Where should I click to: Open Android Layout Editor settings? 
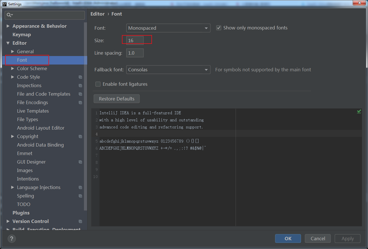(41, 128)
